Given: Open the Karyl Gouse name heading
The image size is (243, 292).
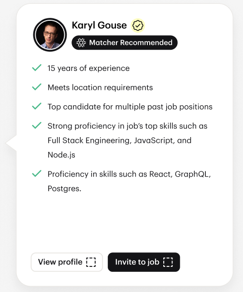Looking at the screenshot, I should tap(99, 25).
